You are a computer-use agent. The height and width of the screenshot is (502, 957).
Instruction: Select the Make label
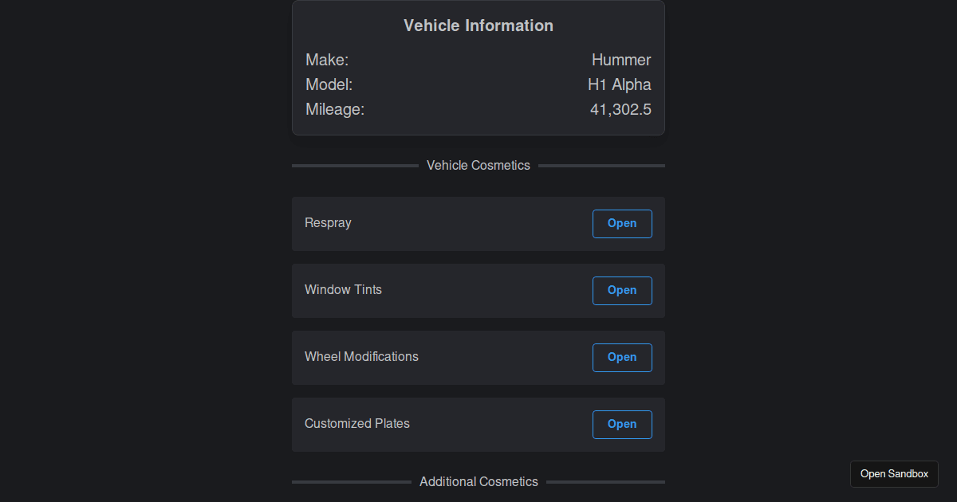[327, 60]
